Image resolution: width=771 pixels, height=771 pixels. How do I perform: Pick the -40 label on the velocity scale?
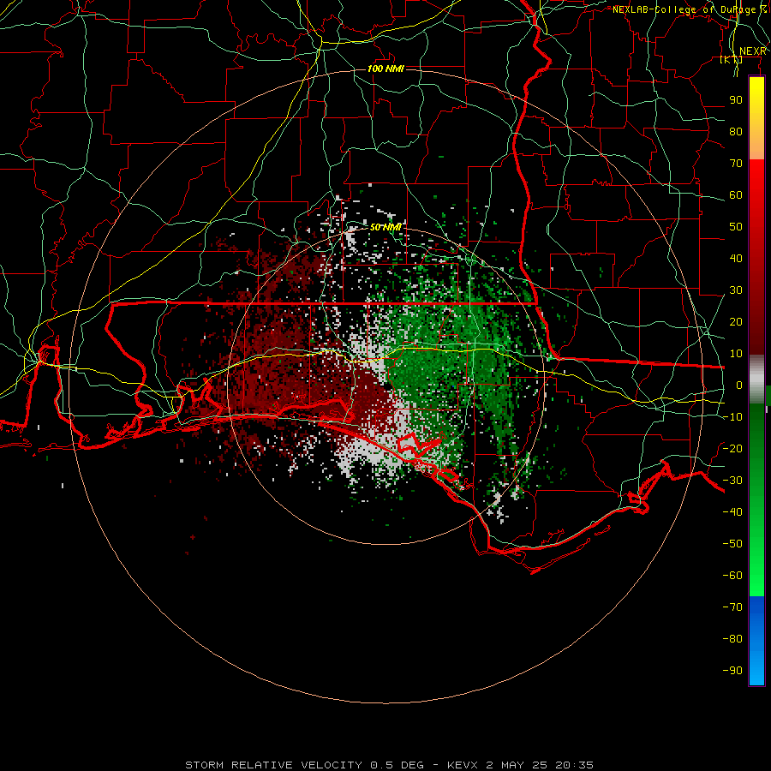point(732,512)
